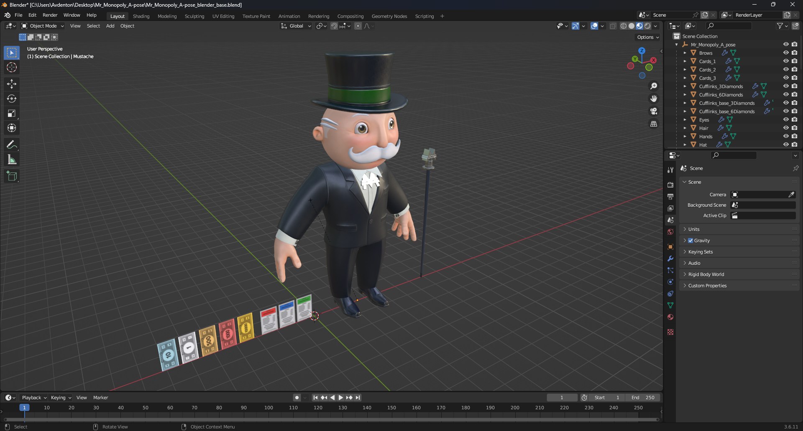Toggle the camera view icon
803x431 pixels.
point(654,111)
